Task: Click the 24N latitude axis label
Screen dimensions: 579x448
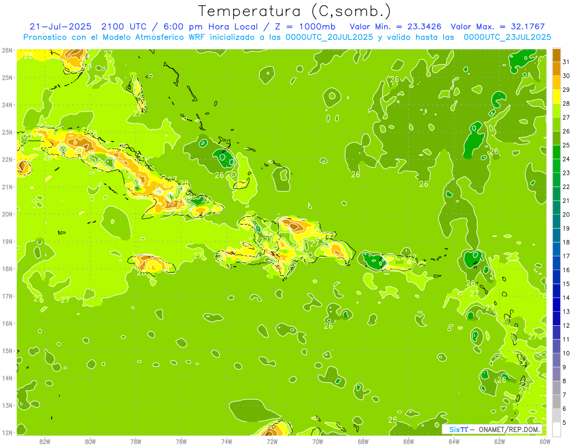Action: pyautogui.click(x=7, y=105)
